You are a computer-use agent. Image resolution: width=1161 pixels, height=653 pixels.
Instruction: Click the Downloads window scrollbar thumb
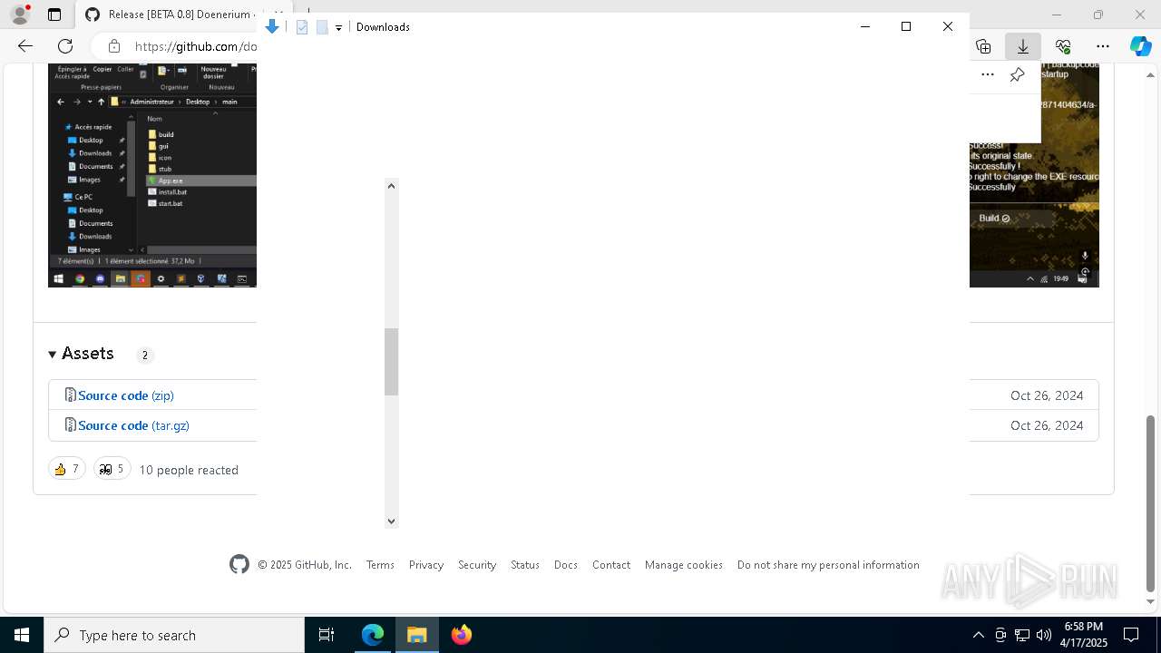391,362
